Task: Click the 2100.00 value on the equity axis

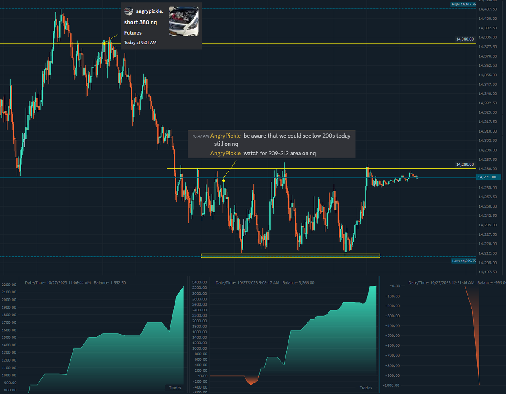Action: tap(9, 293)
